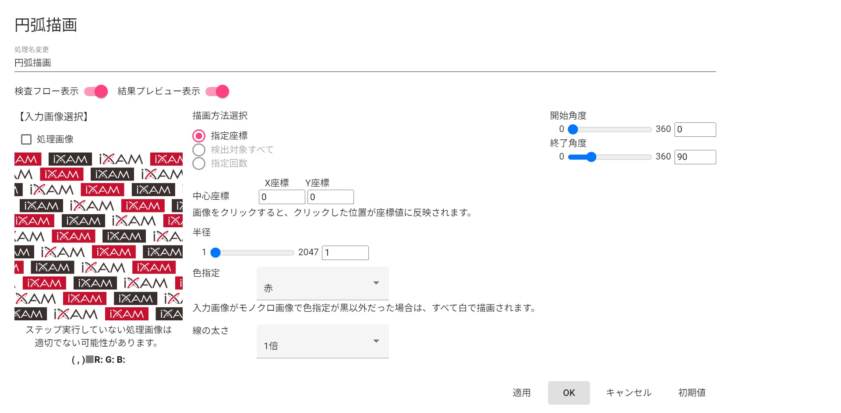Select the 指定回数 radio option

(199, 163)
